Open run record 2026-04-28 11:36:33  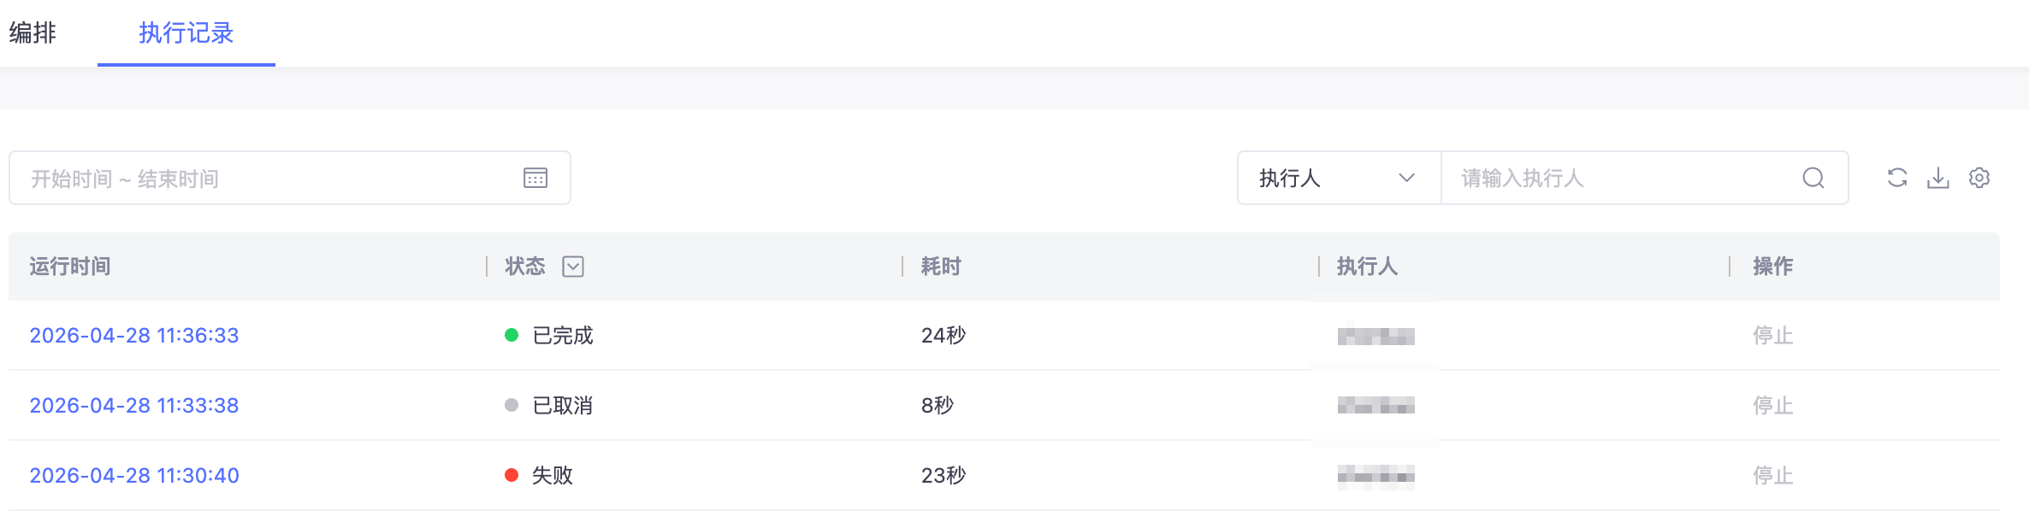134,335
